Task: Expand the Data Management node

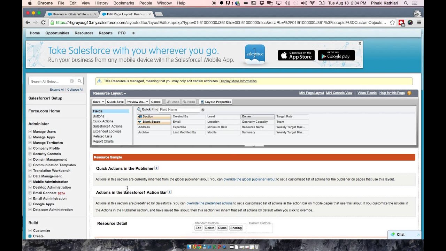Action: coord(30,176)
